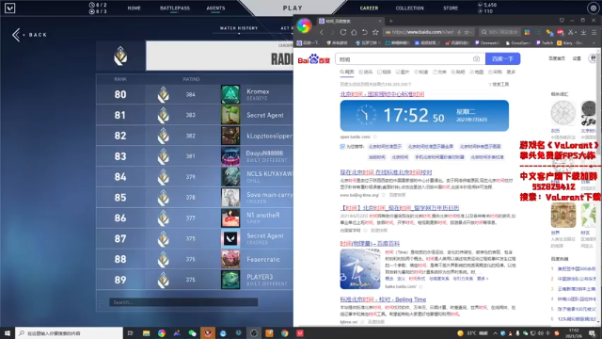This screenshot has width=602, height=339.
Task: Expand the bookmarks bar overflow arrow
Action: coord(594,43)
